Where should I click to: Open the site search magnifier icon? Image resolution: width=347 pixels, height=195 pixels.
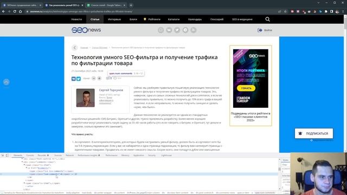[x=267, y=19]
